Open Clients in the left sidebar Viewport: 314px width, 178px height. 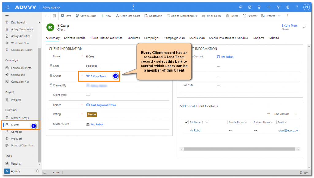click(x=15, y=125)
